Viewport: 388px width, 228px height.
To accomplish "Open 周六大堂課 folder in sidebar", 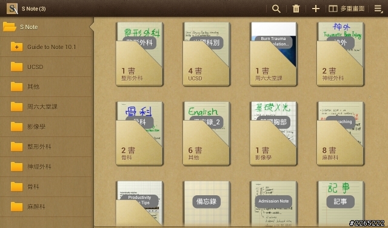I will click(46, 107).
